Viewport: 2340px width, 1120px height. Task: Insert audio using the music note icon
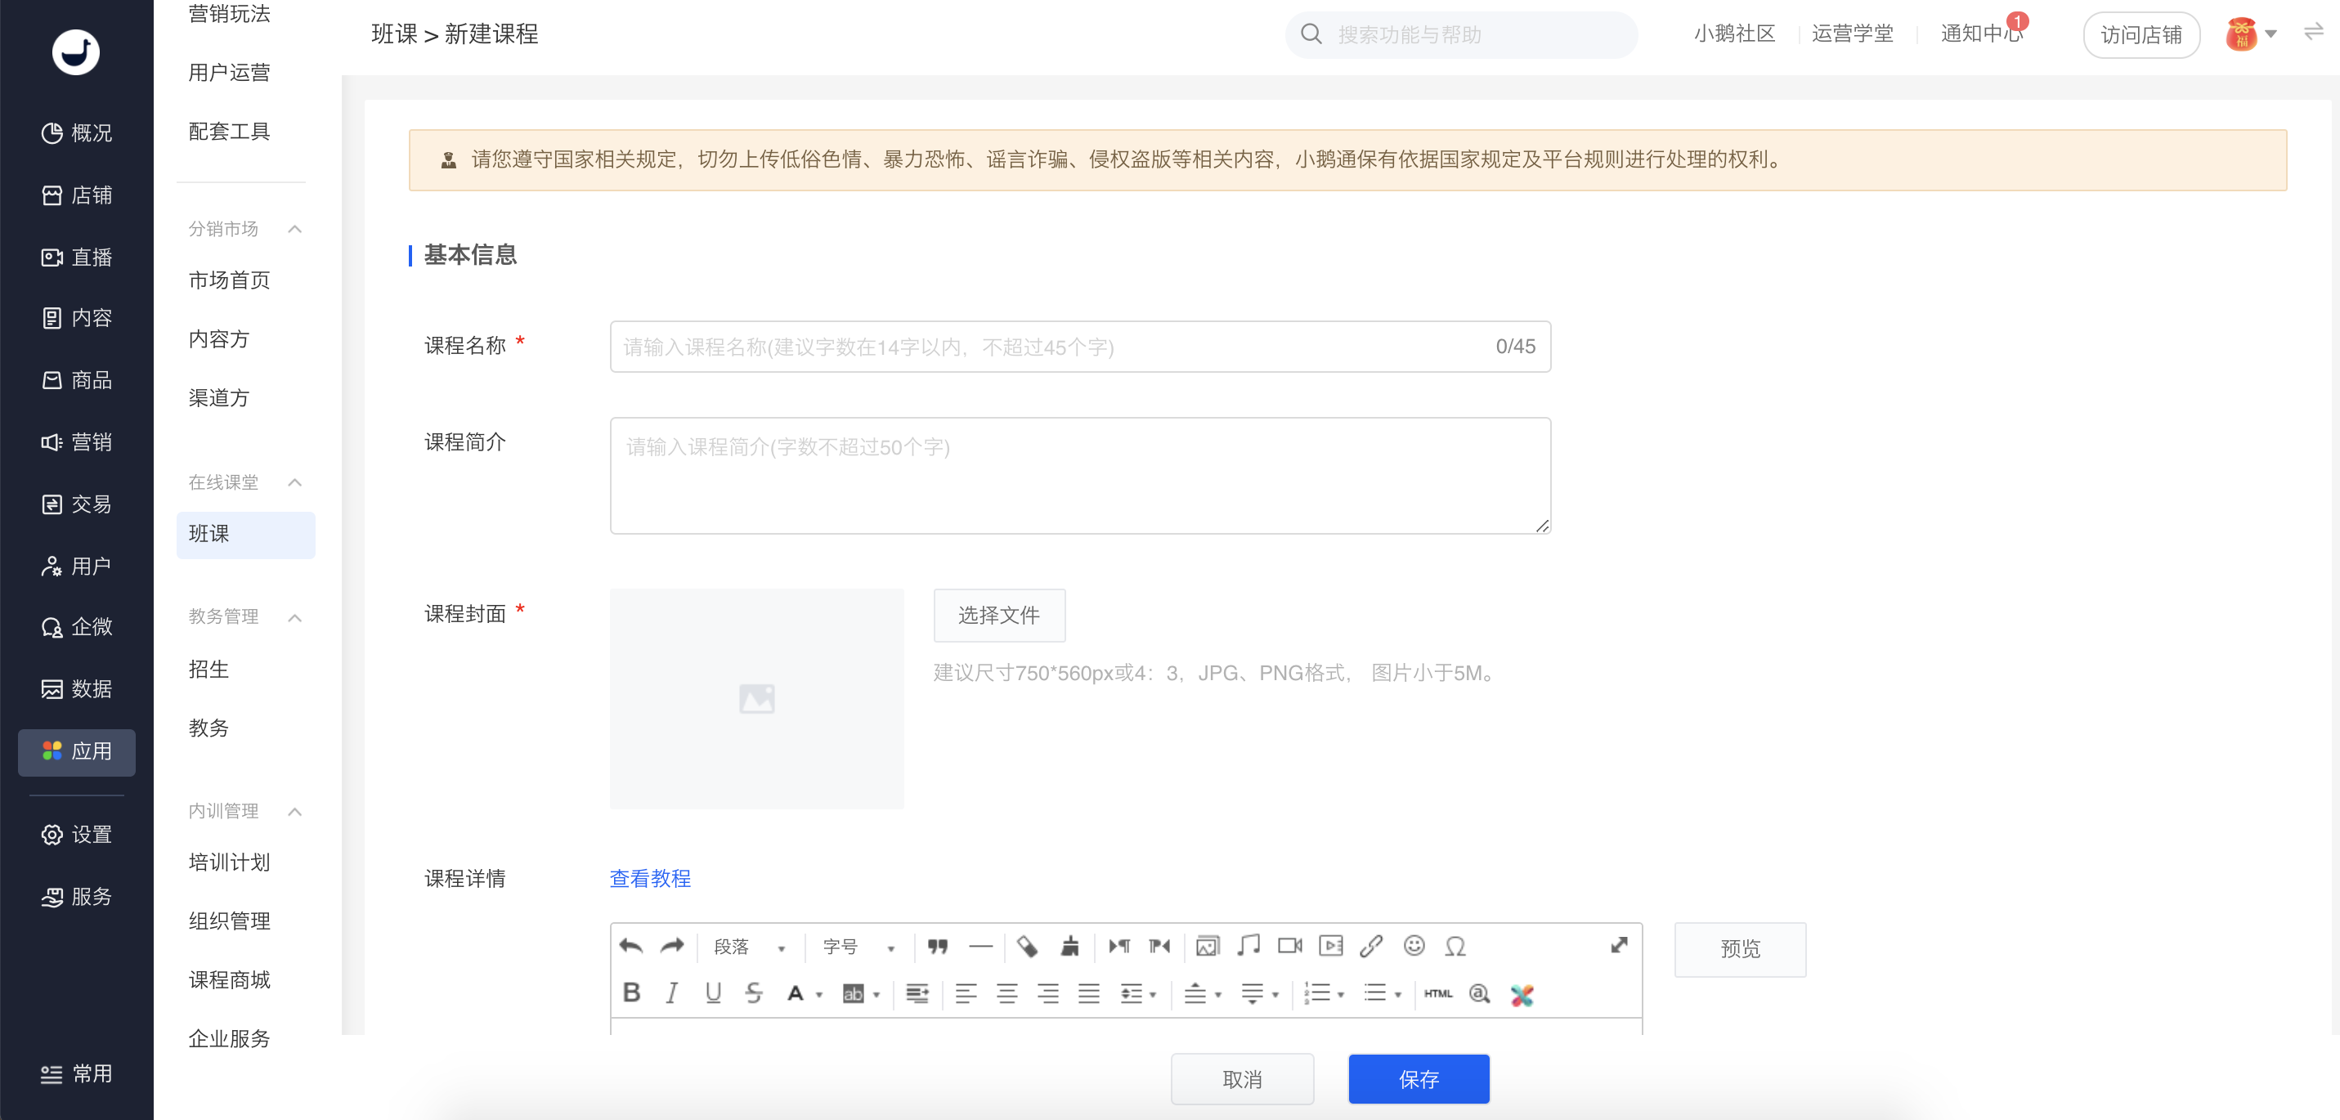(x=1248, y=947)
